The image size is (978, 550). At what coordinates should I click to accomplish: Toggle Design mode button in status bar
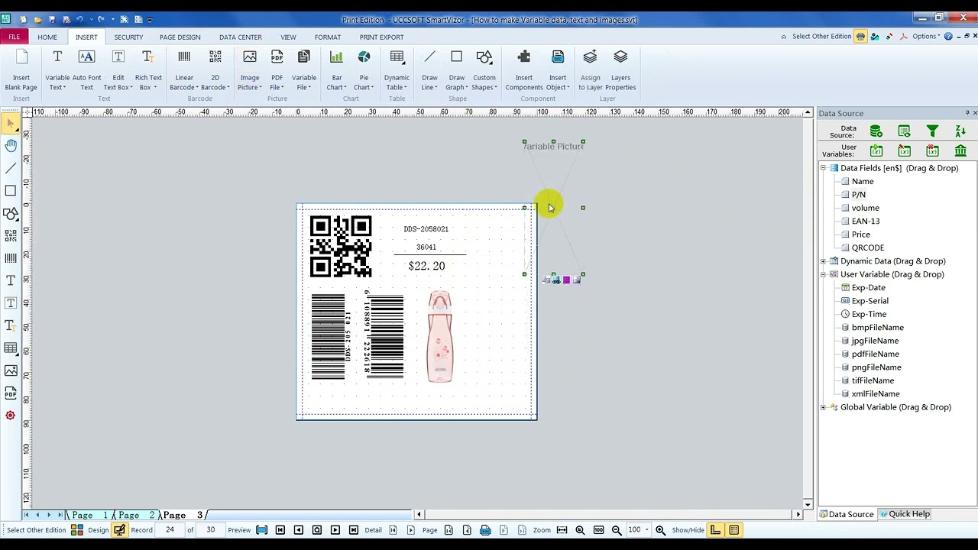pyautogui.click(x=119, y=530)
